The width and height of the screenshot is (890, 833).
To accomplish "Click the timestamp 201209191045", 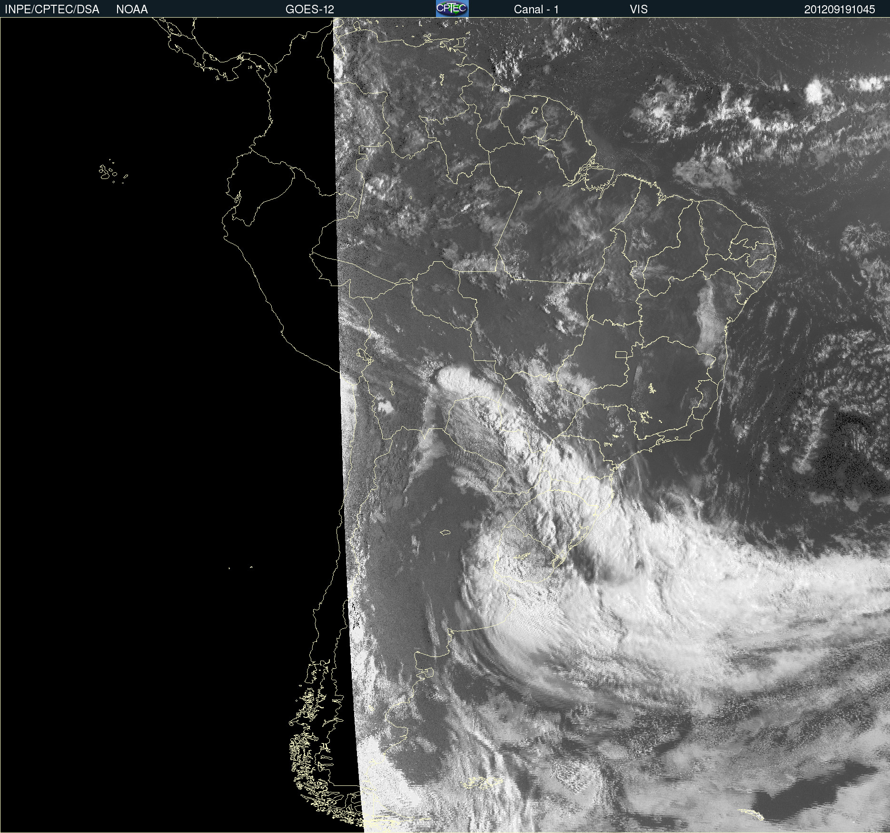I will click(x=840, y=10).
